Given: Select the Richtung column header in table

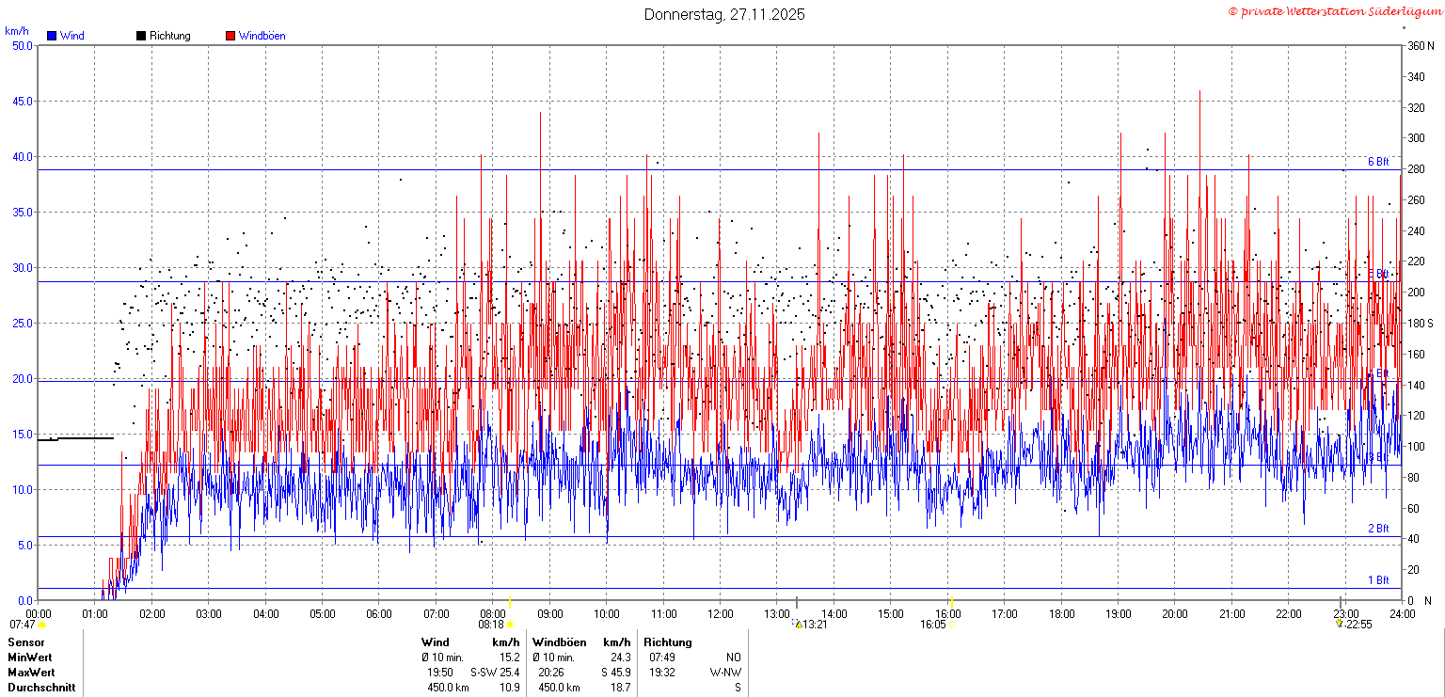Looking at the screenshot, I should [668, 642].
